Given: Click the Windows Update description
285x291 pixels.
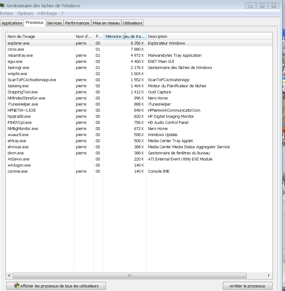Looking at the screenshot, I should pos(163,135).
